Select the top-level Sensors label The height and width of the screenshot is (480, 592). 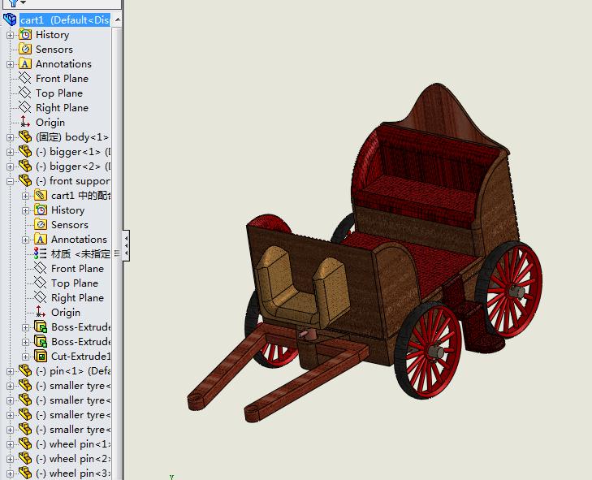(54, 50)
